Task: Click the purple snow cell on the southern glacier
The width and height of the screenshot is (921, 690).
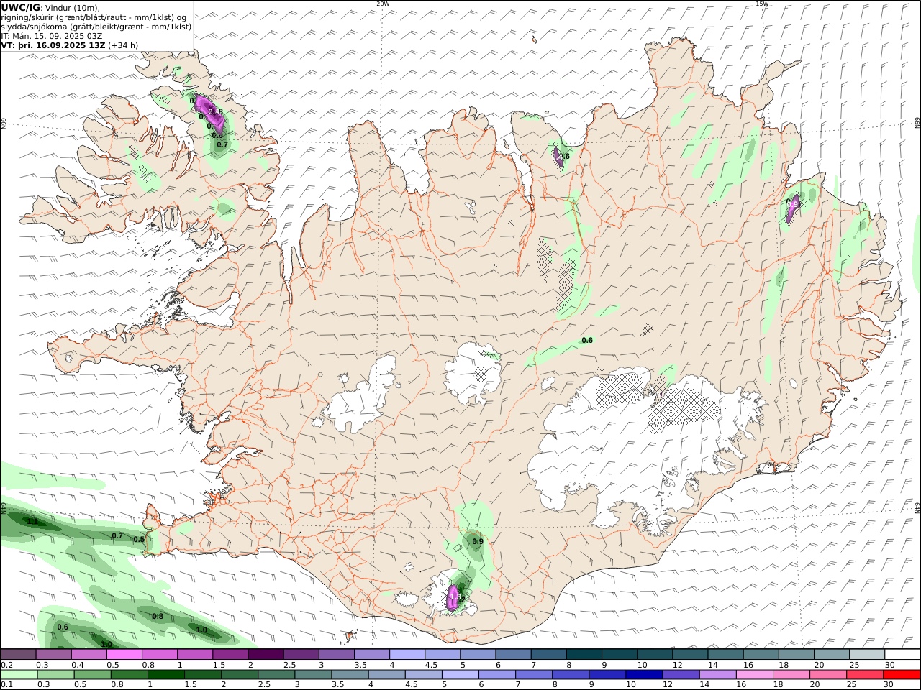Action: (453, 597)
